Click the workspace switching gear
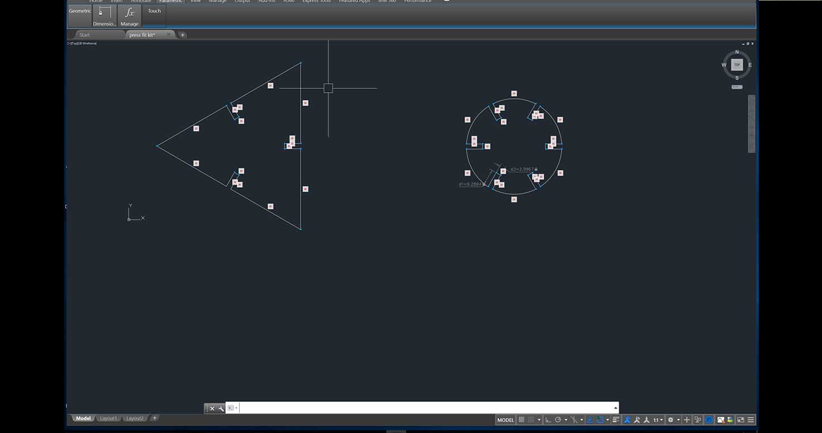The width and height of the screenshot is (822, 433). pyautogui.click(x=671, y=420)
